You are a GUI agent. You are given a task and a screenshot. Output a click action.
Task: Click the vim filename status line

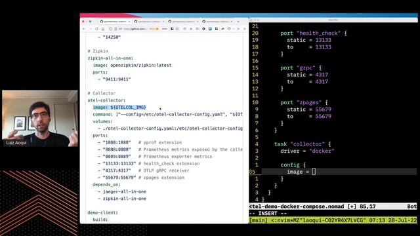(333, 206)
